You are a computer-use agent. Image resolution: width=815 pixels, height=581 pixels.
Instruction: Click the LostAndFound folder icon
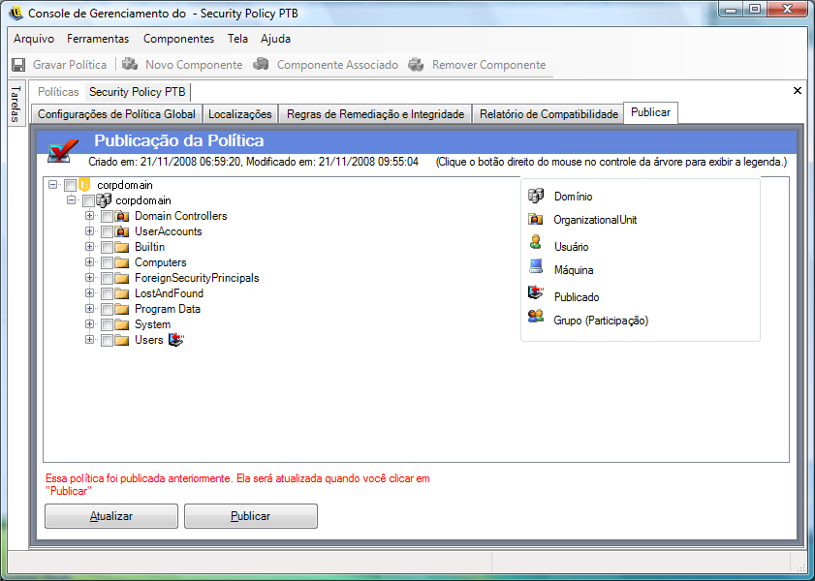tap(122, 293)
